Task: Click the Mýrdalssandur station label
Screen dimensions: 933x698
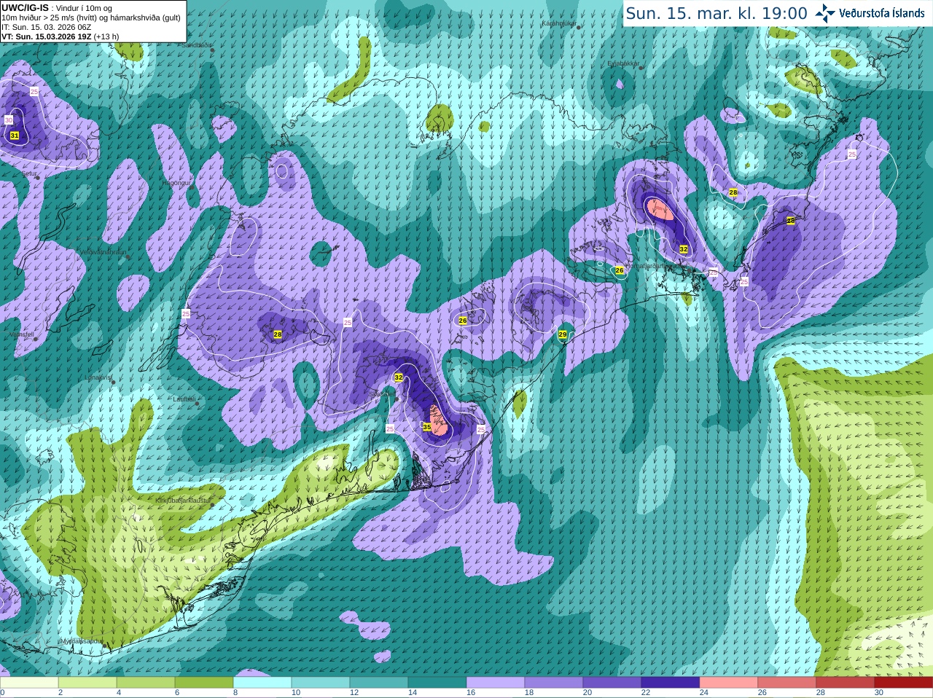Action: pos(82,641)
